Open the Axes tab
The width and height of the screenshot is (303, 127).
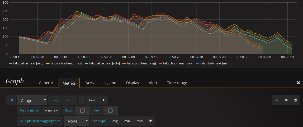pos(89,83)
